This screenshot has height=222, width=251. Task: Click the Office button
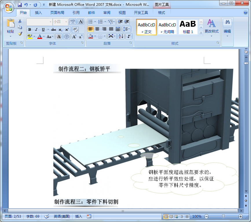[9, 8]
